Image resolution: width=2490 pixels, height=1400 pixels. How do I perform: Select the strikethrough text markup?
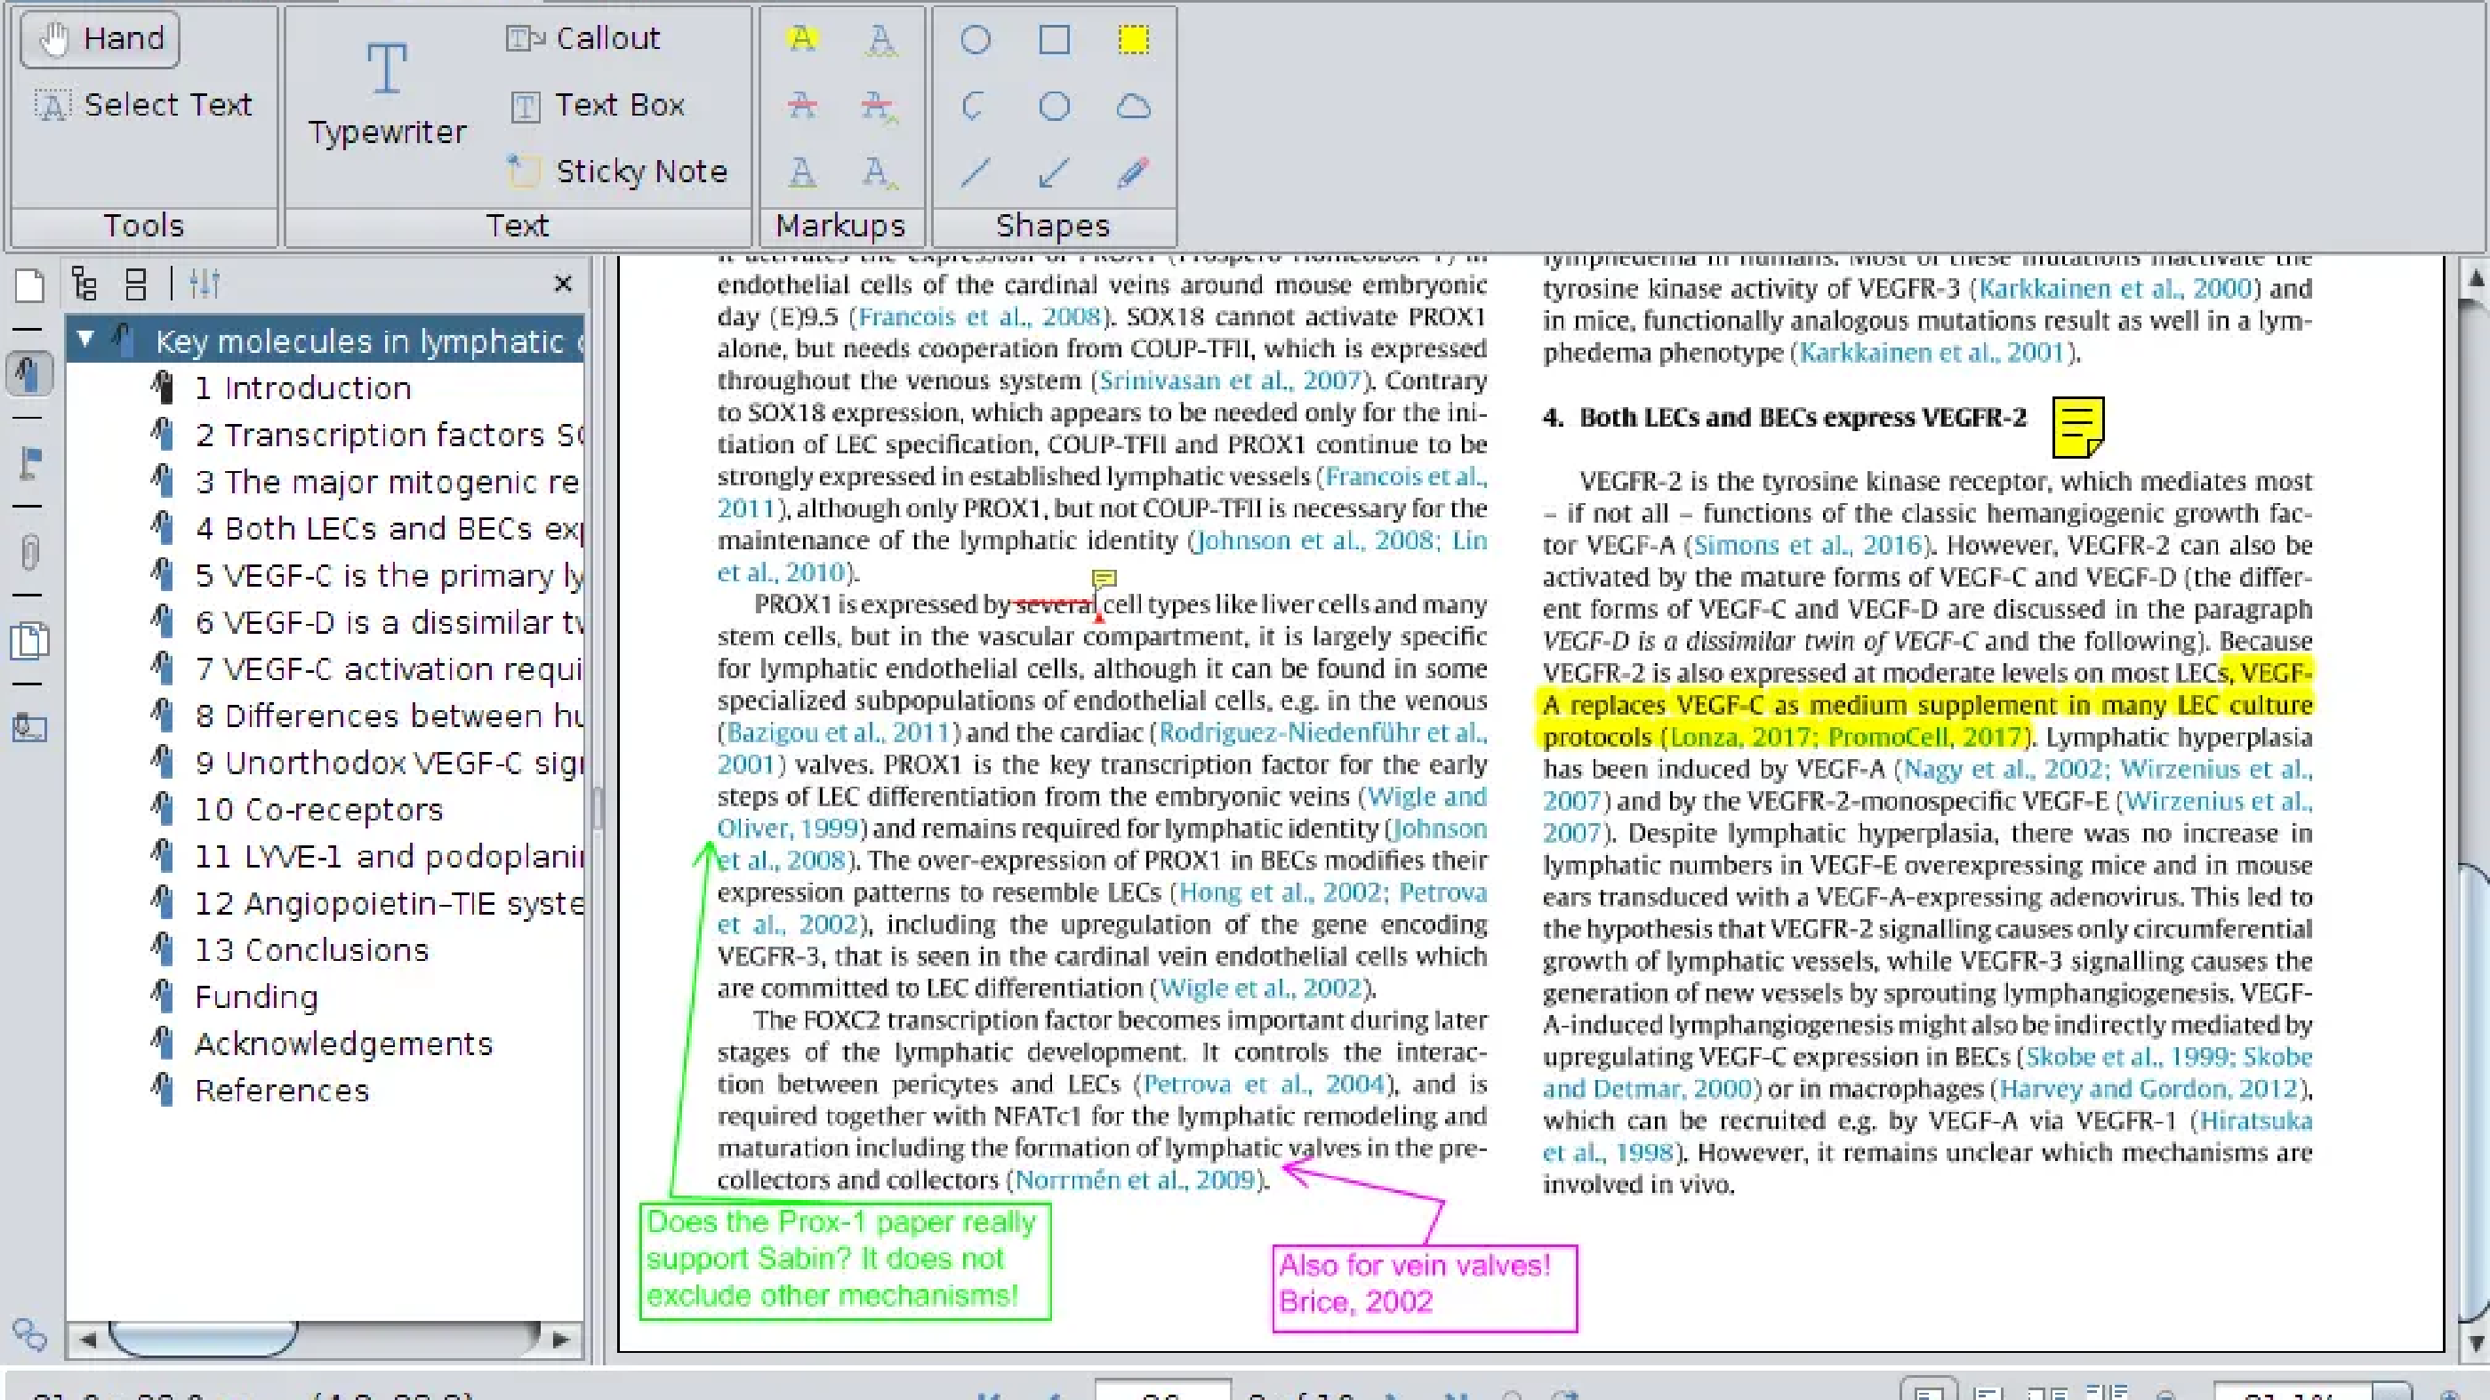click(x=801, y=105)
